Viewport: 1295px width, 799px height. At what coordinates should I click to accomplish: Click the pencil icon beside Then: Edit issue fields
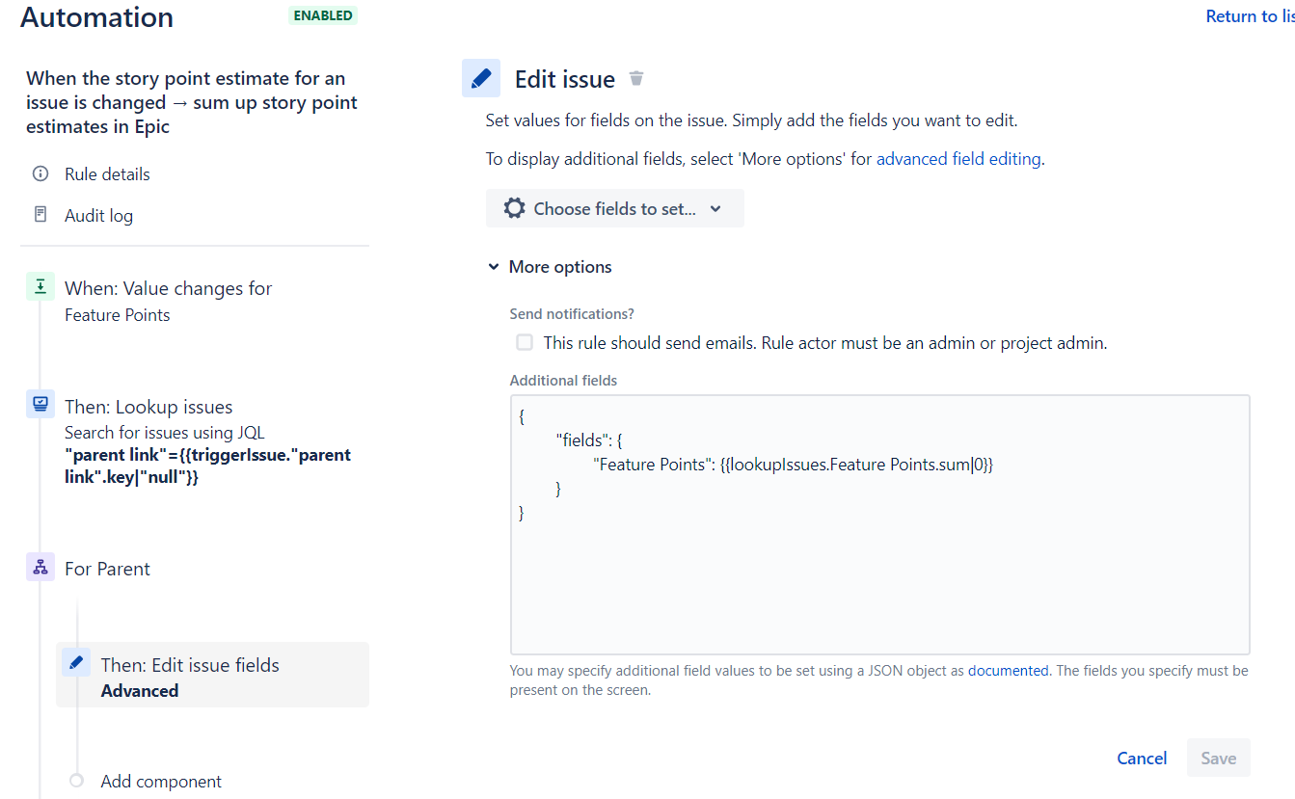coord(76,662)
